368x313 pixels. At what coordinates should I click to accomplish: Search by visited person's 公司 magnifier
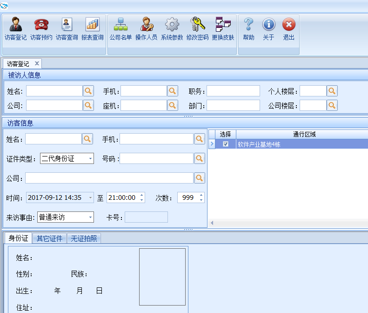[x=88, y=105]
